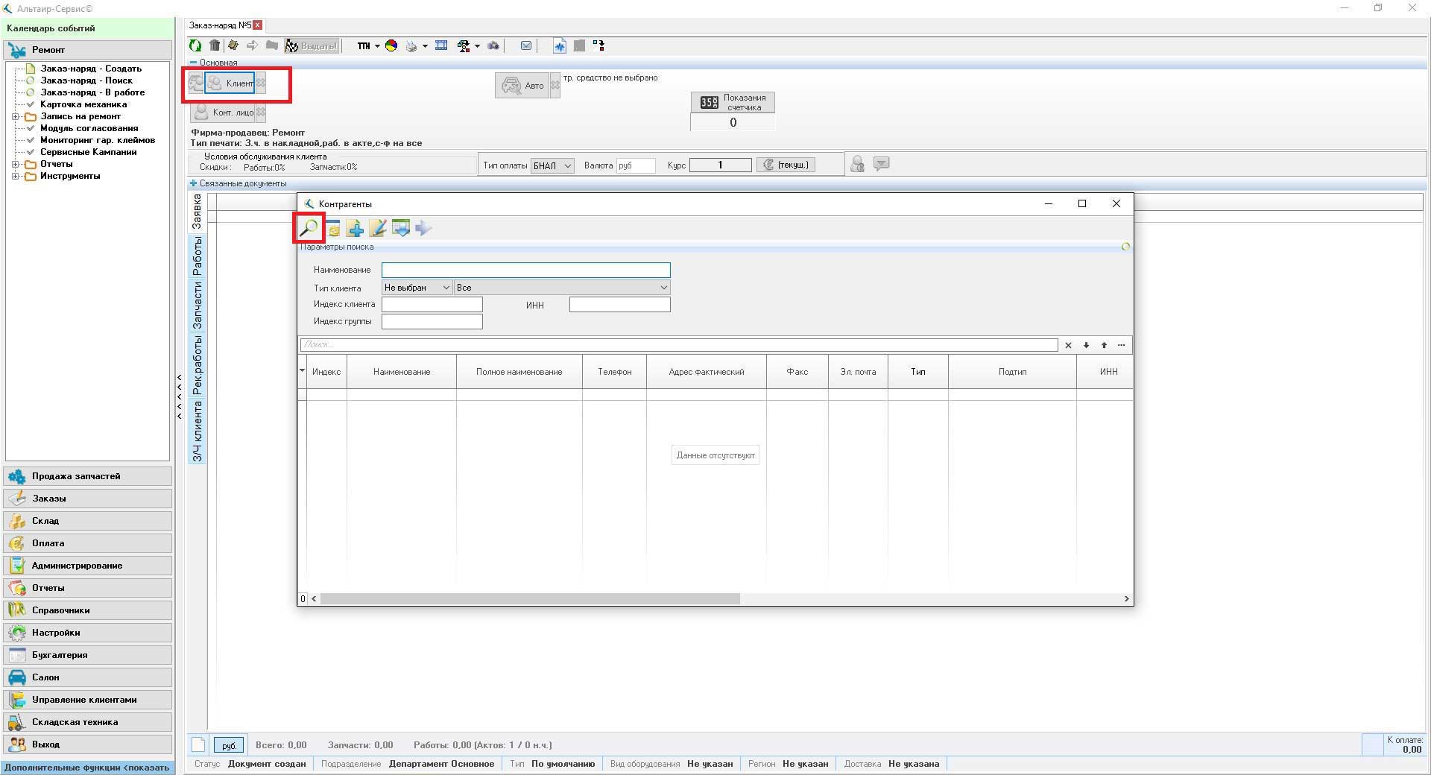The width and height of the screenshot is (1431, 775).
Task: Switch to the Работы vertical tab
Action: tap(197, 256)
